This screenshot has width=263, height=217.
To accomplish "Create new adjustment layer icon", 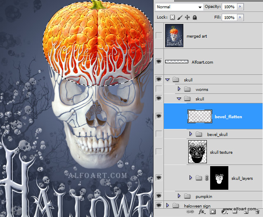I will pos(223,211).
